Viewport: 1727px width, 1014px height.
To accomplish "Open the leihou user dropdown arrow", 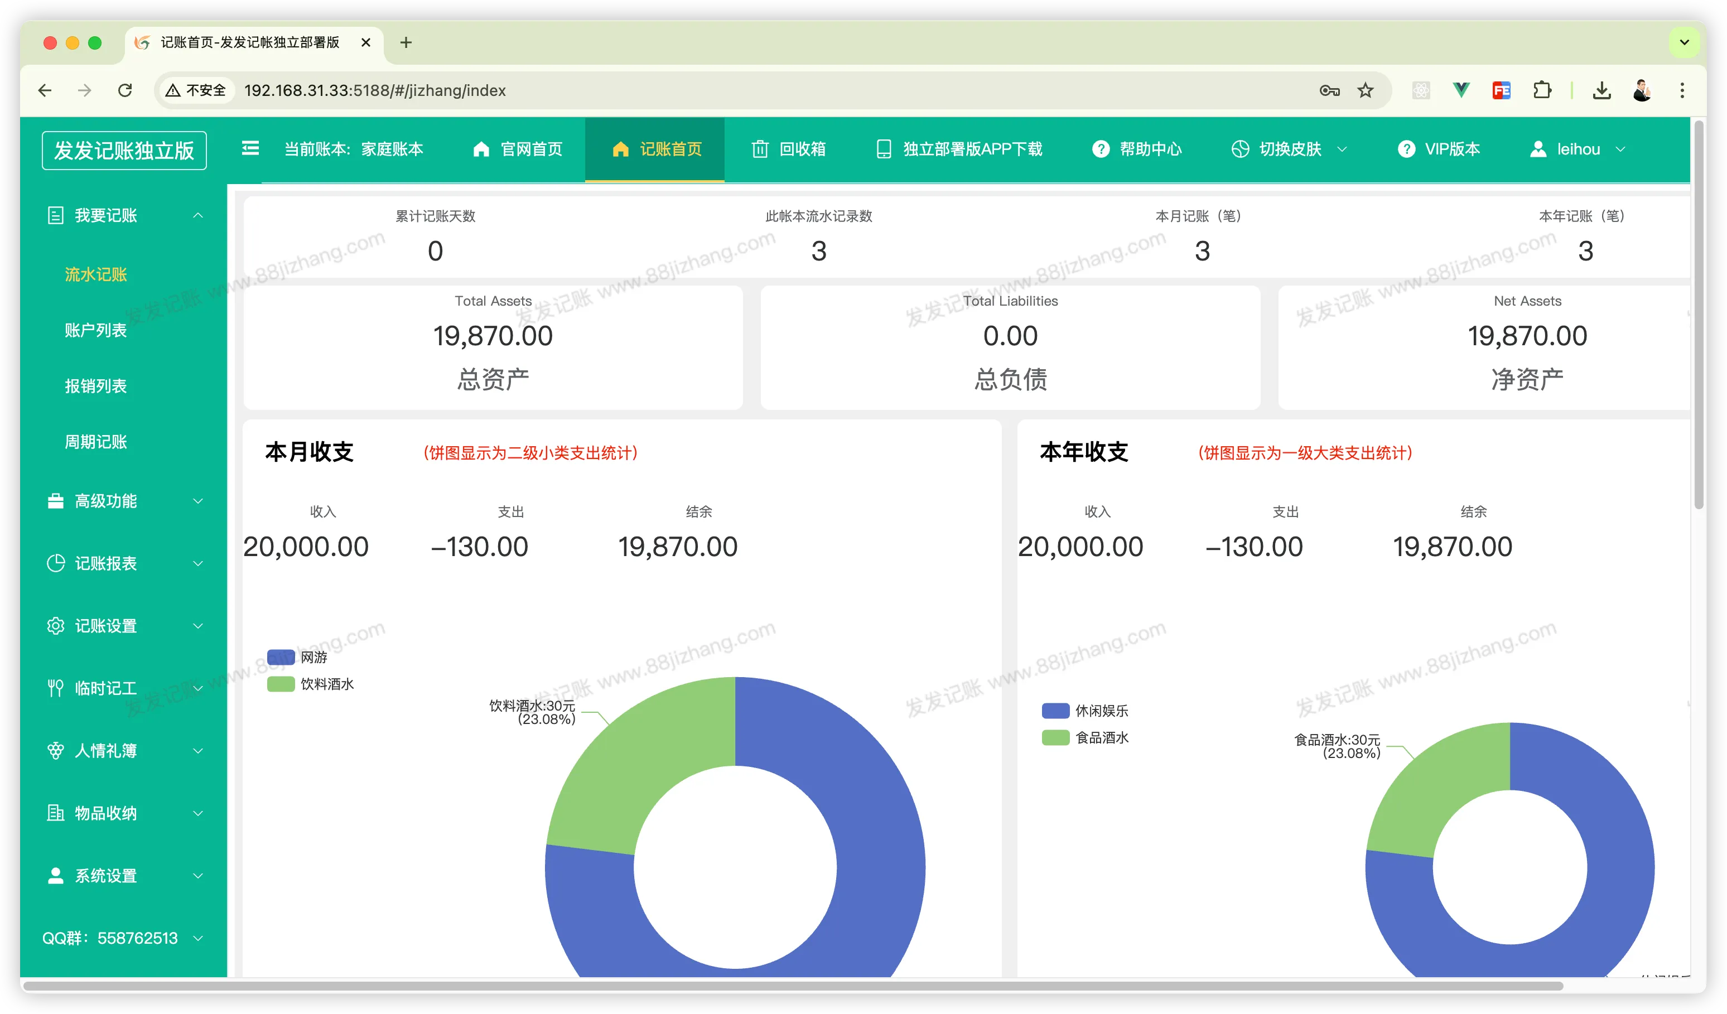I will click(1621, 149).
